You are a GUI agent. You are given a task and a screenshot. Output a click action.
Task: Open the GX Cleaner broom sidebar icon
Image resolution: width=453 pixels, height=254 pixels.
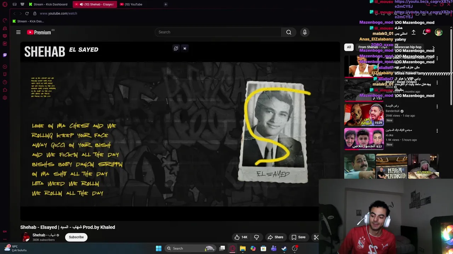pos(5,28)
